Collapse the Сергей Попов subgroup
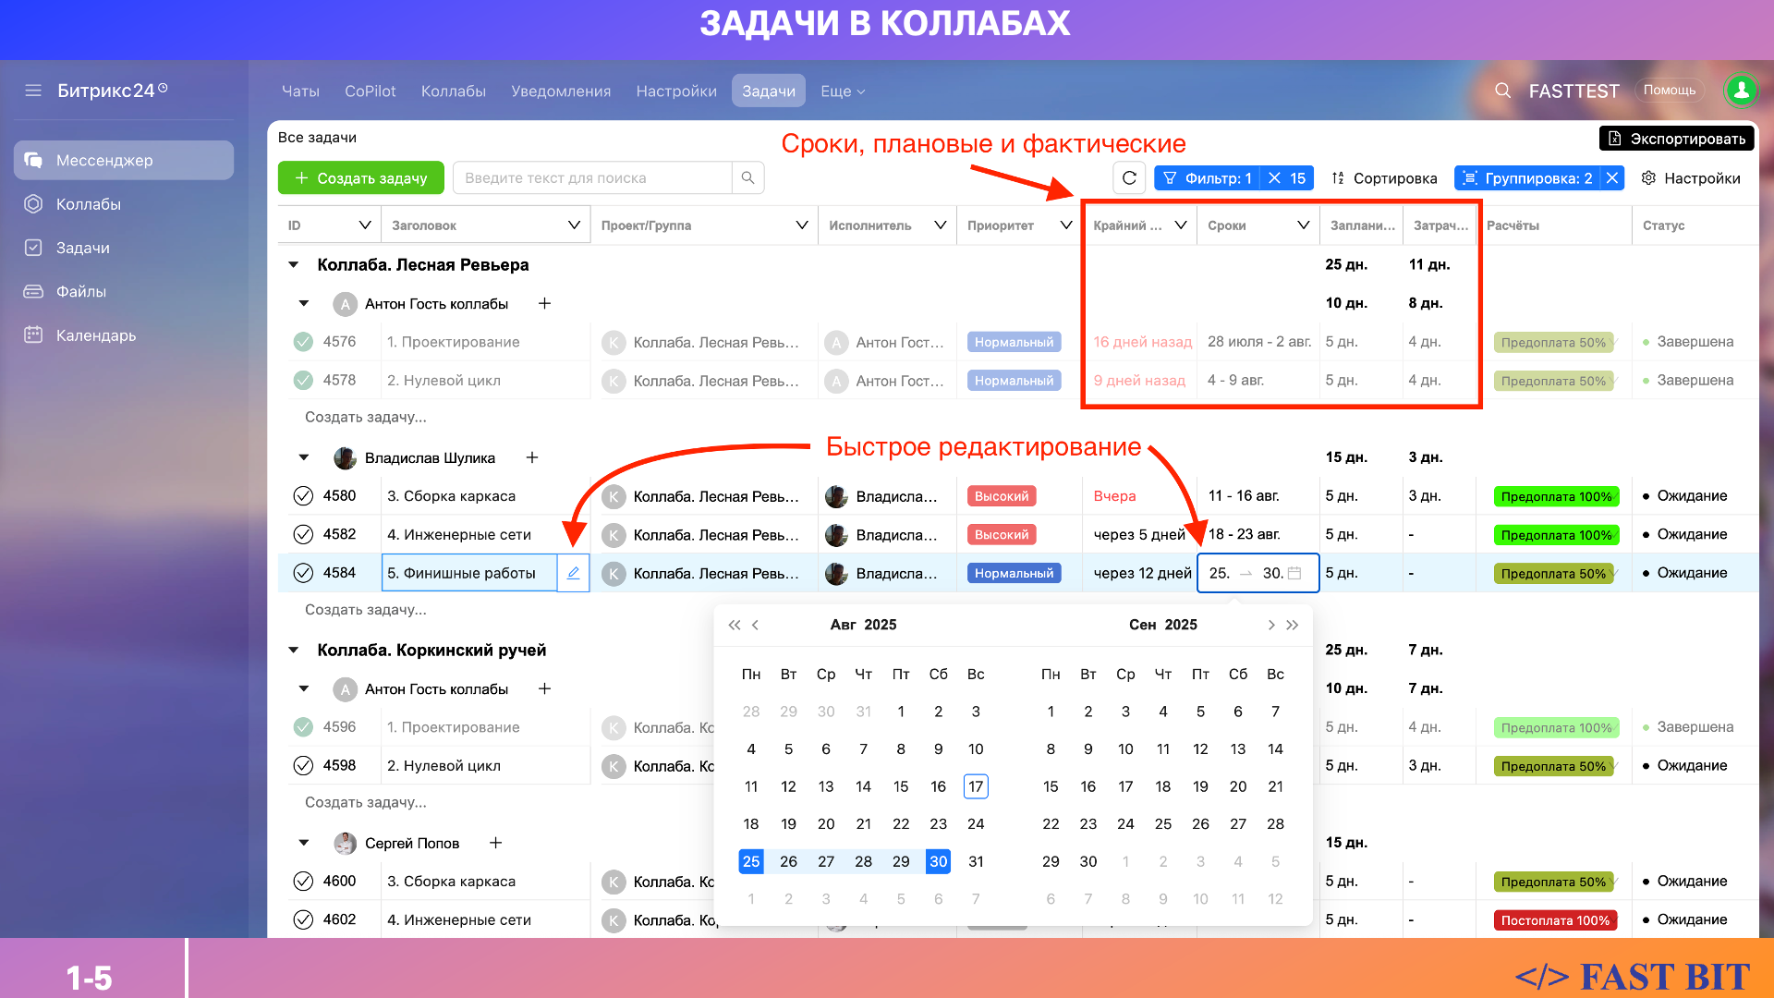The height and width of the screenshot is (998, 1774). 304,843
